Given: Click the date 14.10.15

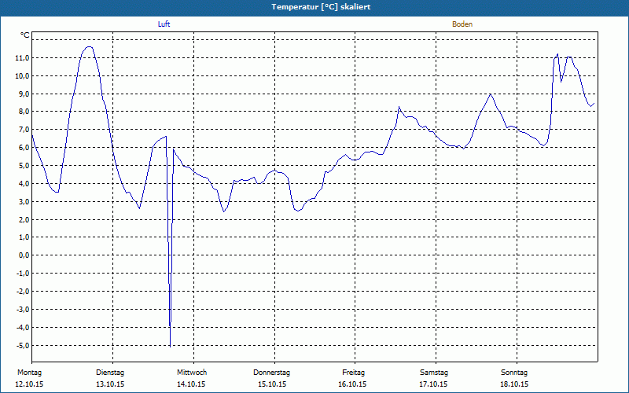Looking at the screenshot, I should click(x=191, y=384).
